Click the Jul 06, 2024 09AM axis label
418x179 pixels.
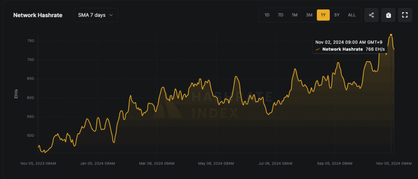pyautogui.click(x=276, y=164)
